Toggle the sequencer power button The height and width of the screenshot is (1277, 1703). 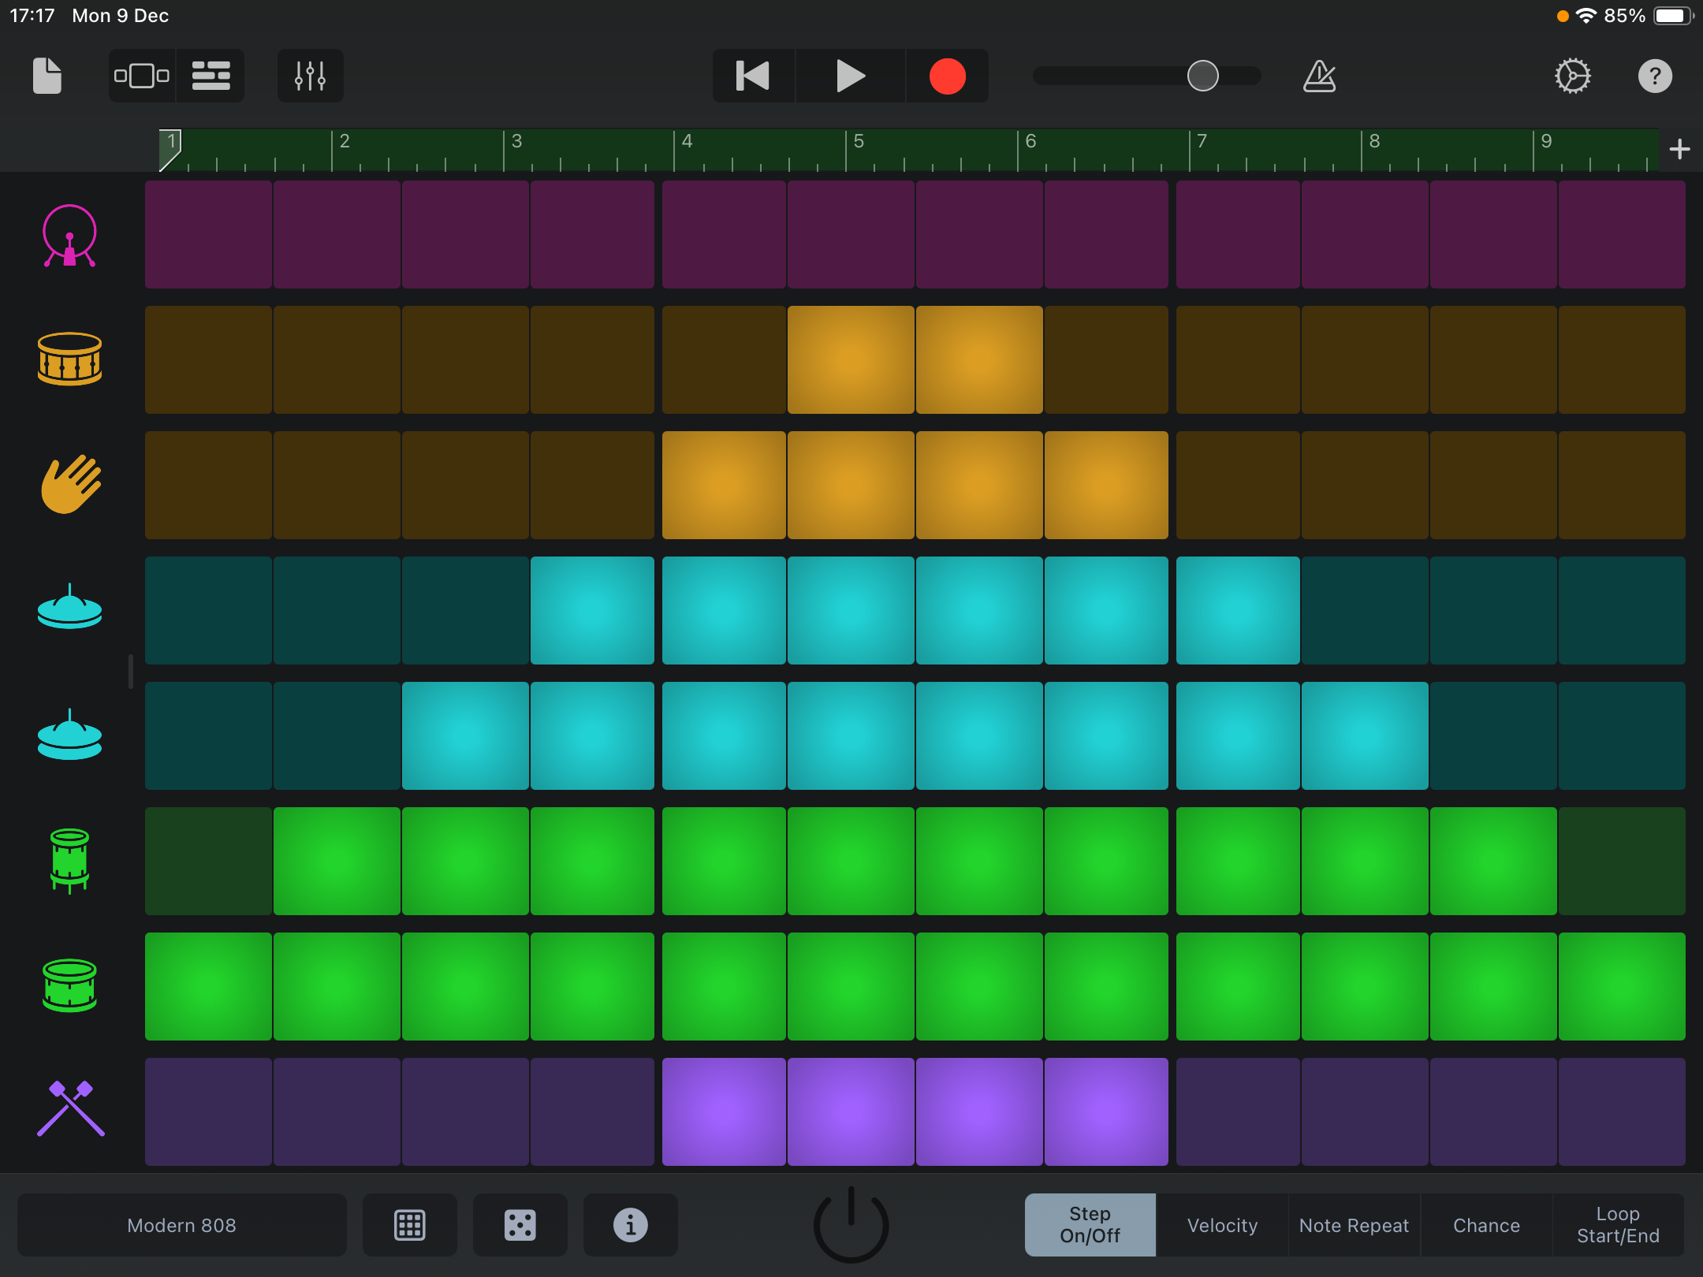(851, 1225)
